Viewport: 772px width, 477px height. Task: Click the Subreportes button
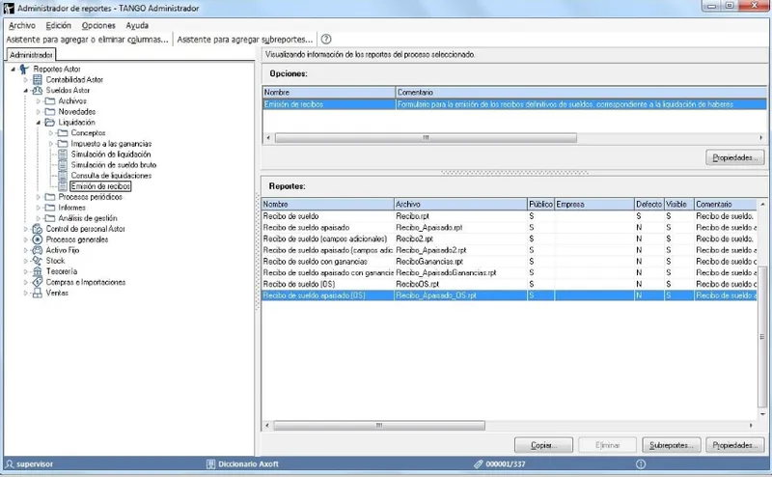click(671, 445)
